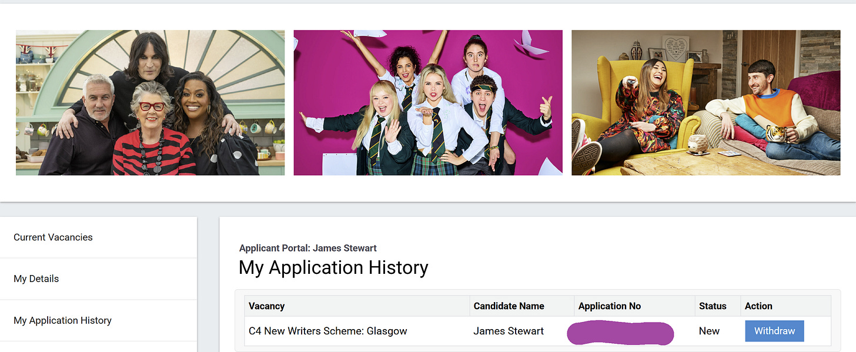Select 'C4 New Writers Scheme: Glasgow' vacancy cell

[357, 331]
